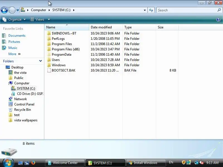
Task: Sort by the Type column header
Action: (x=139, y=27)
